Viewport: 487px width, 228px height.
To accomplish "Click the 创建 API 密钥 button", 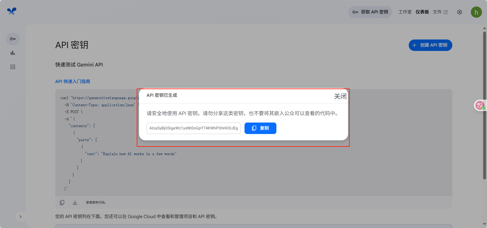I will pyautogui.click(x=430, y=45).
